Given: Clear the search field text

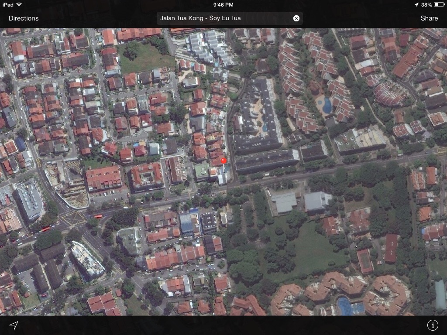Looking at the screenshot, I should 296,18.
